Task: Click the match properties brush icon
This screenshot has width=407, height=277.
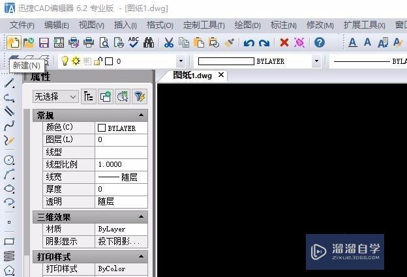Action: [x=229, y=42]
